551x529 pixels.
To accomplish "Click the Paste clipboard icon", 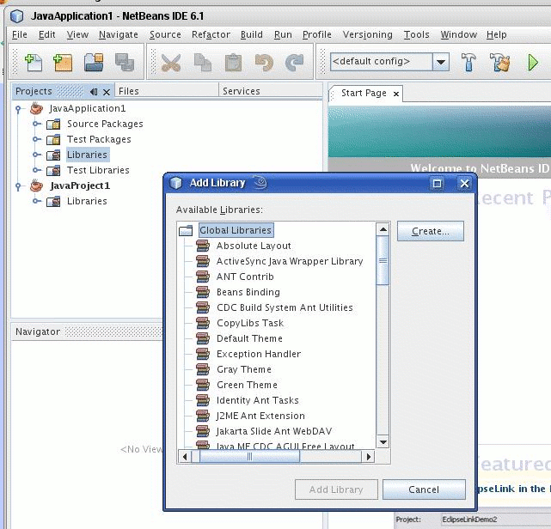I will coord(233,63).
